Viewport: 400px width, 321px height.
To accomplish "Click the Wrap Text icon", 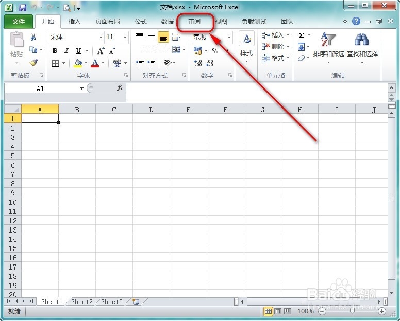I will 176,37.
